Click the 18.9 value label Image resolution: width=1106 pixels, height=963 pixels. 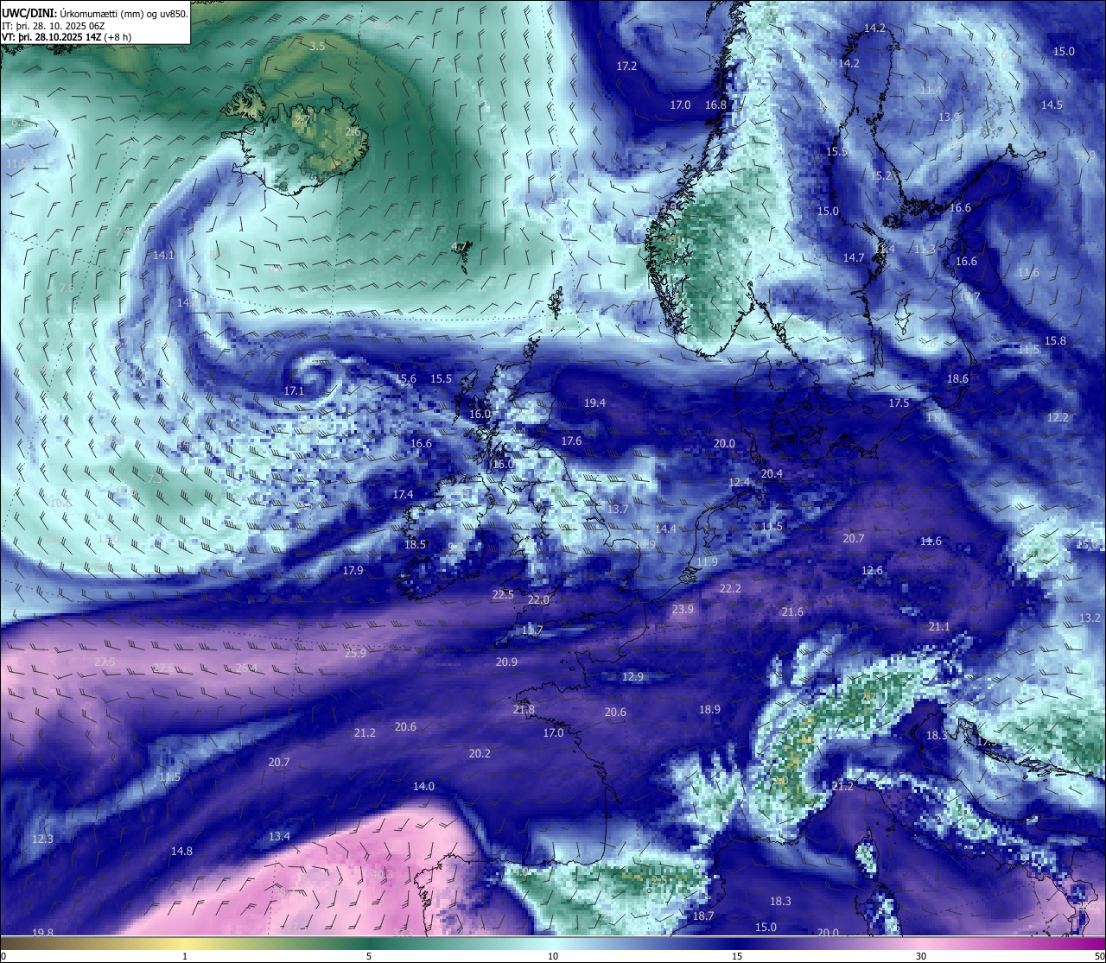(x=709, y=709)
